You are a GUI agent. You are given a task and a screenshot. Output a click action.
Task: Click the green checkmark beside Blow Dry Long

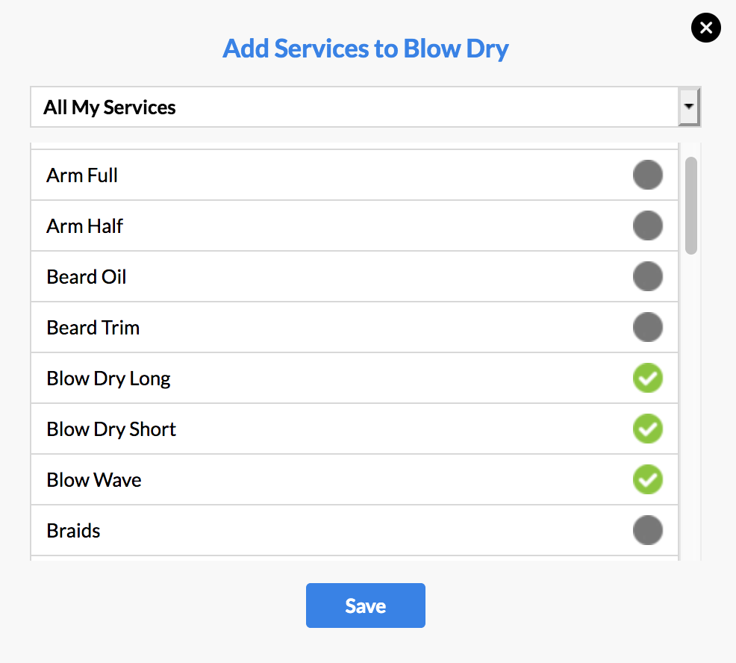(648, 378)
